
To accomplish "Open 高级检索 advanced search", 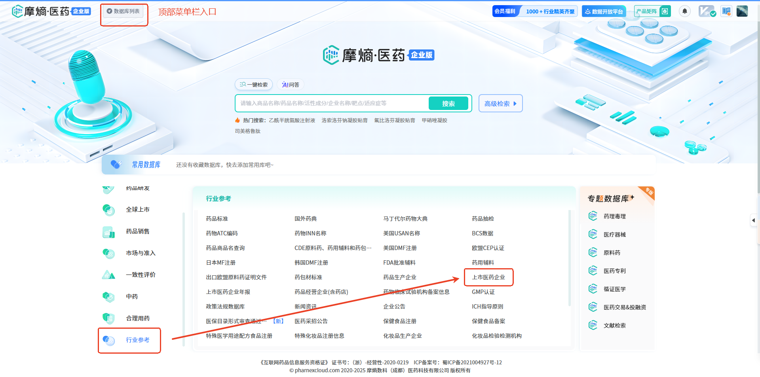I will coord(501,104).
